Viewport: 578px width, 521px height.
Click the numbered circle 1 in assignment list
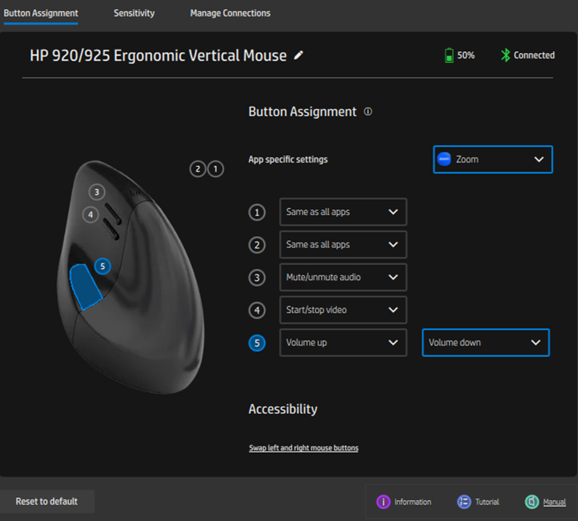[x=257, y=212]
